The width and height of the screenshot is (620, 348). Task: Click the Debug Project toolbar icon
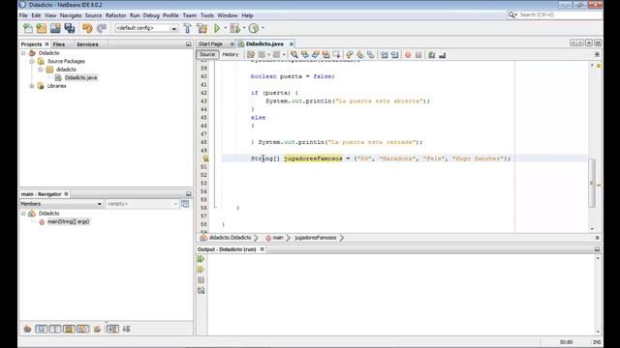(x=234, y=28)
